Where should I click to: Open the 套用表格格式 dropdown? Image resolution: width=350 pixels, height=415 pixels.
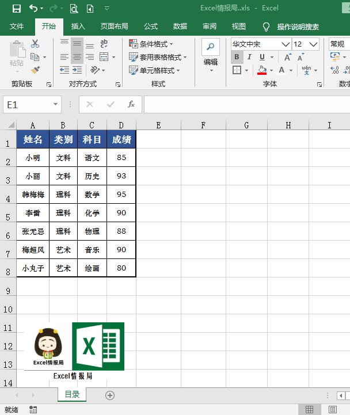coord(158,57)
